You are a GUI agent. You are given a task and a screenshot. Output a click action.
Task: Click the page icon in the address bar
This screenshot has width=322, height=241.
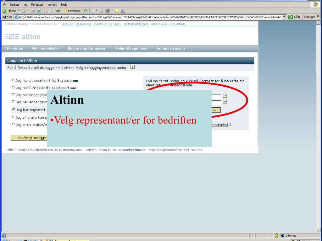pyautogui.click(x=16, y=17)
